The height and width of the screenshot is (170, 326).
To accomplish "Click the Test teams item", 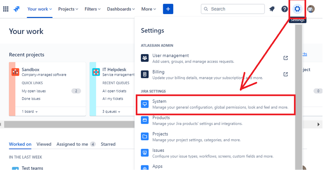I will [32, 168].
